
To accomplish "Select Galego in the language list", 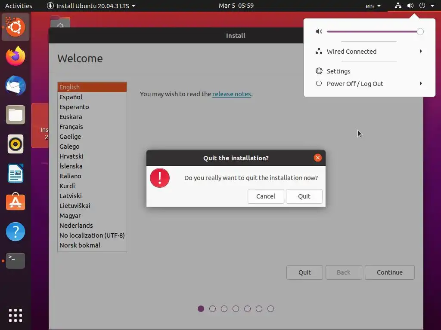I will coord(92,147).
